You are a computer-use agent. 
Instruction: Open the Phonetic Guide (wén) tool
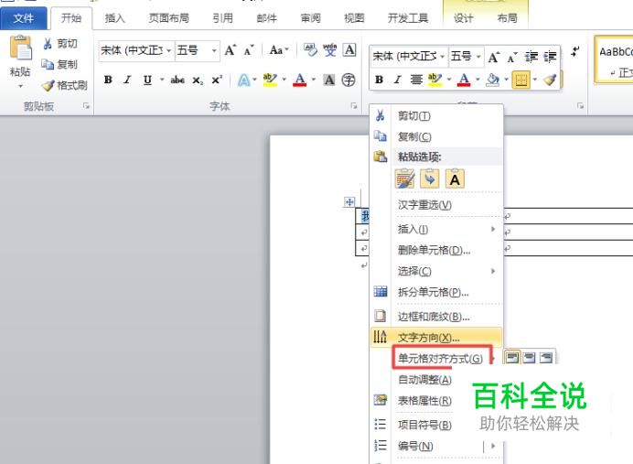pyautogui.click(x=330, y=50)
